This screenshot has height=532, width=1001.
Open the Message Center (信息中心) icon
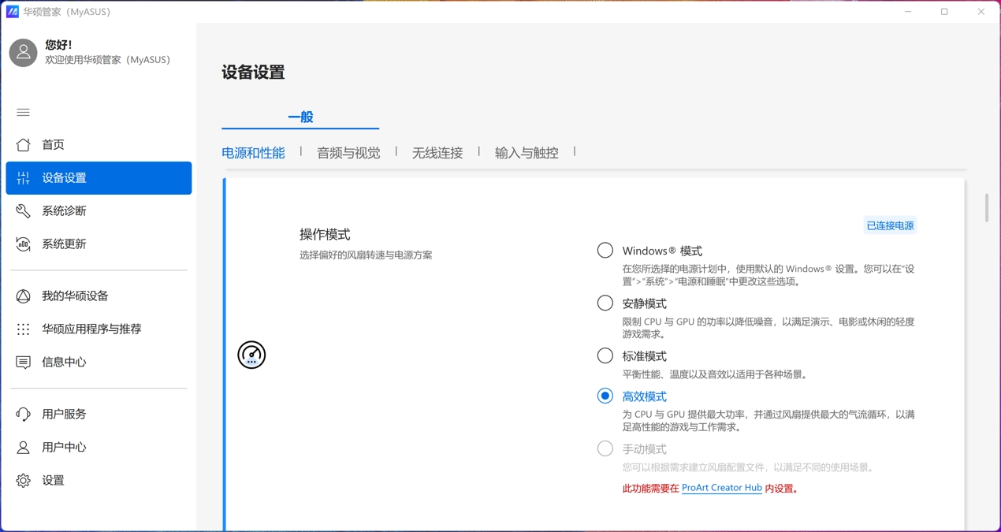click(x=24, y=363)
